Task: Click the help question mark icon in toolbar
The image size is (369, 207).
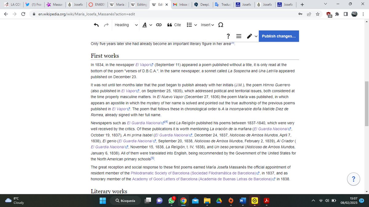Action: tap(228, 36)
